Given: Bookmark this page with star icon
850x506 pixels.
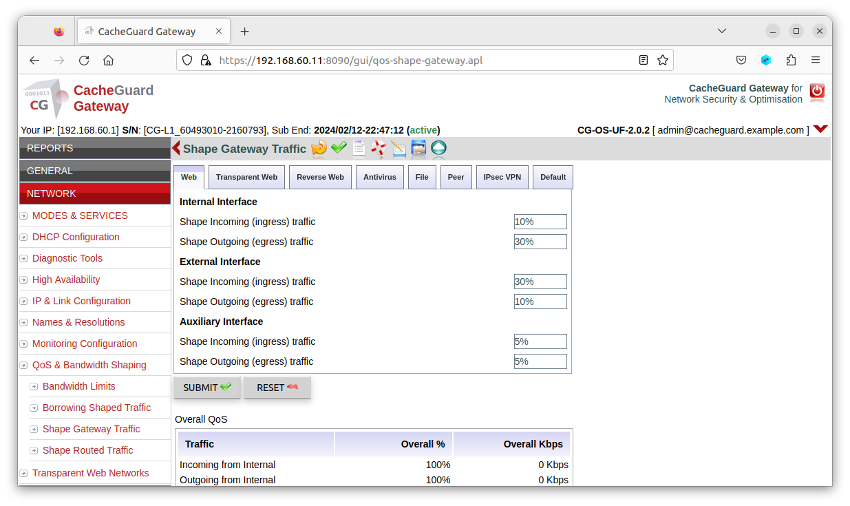Looking at the screenshot, I should (x=663, y=60).
